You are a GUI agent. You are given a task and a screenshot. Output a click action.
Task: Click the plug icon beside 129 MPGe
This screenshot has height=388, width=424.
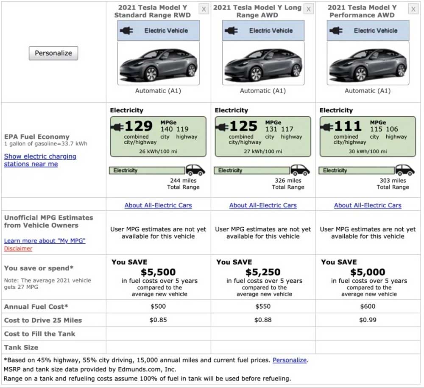click(x=117, y=126)
